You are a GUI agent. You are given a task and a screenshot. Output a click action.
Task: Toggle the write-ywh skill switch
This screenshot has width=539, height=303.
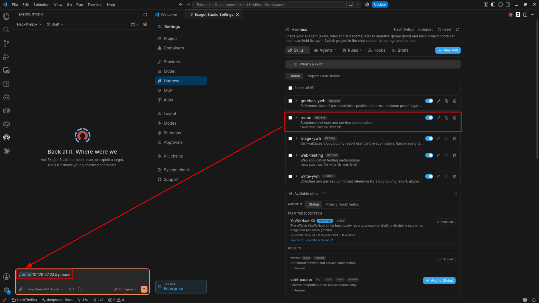(x=429, y=176)
